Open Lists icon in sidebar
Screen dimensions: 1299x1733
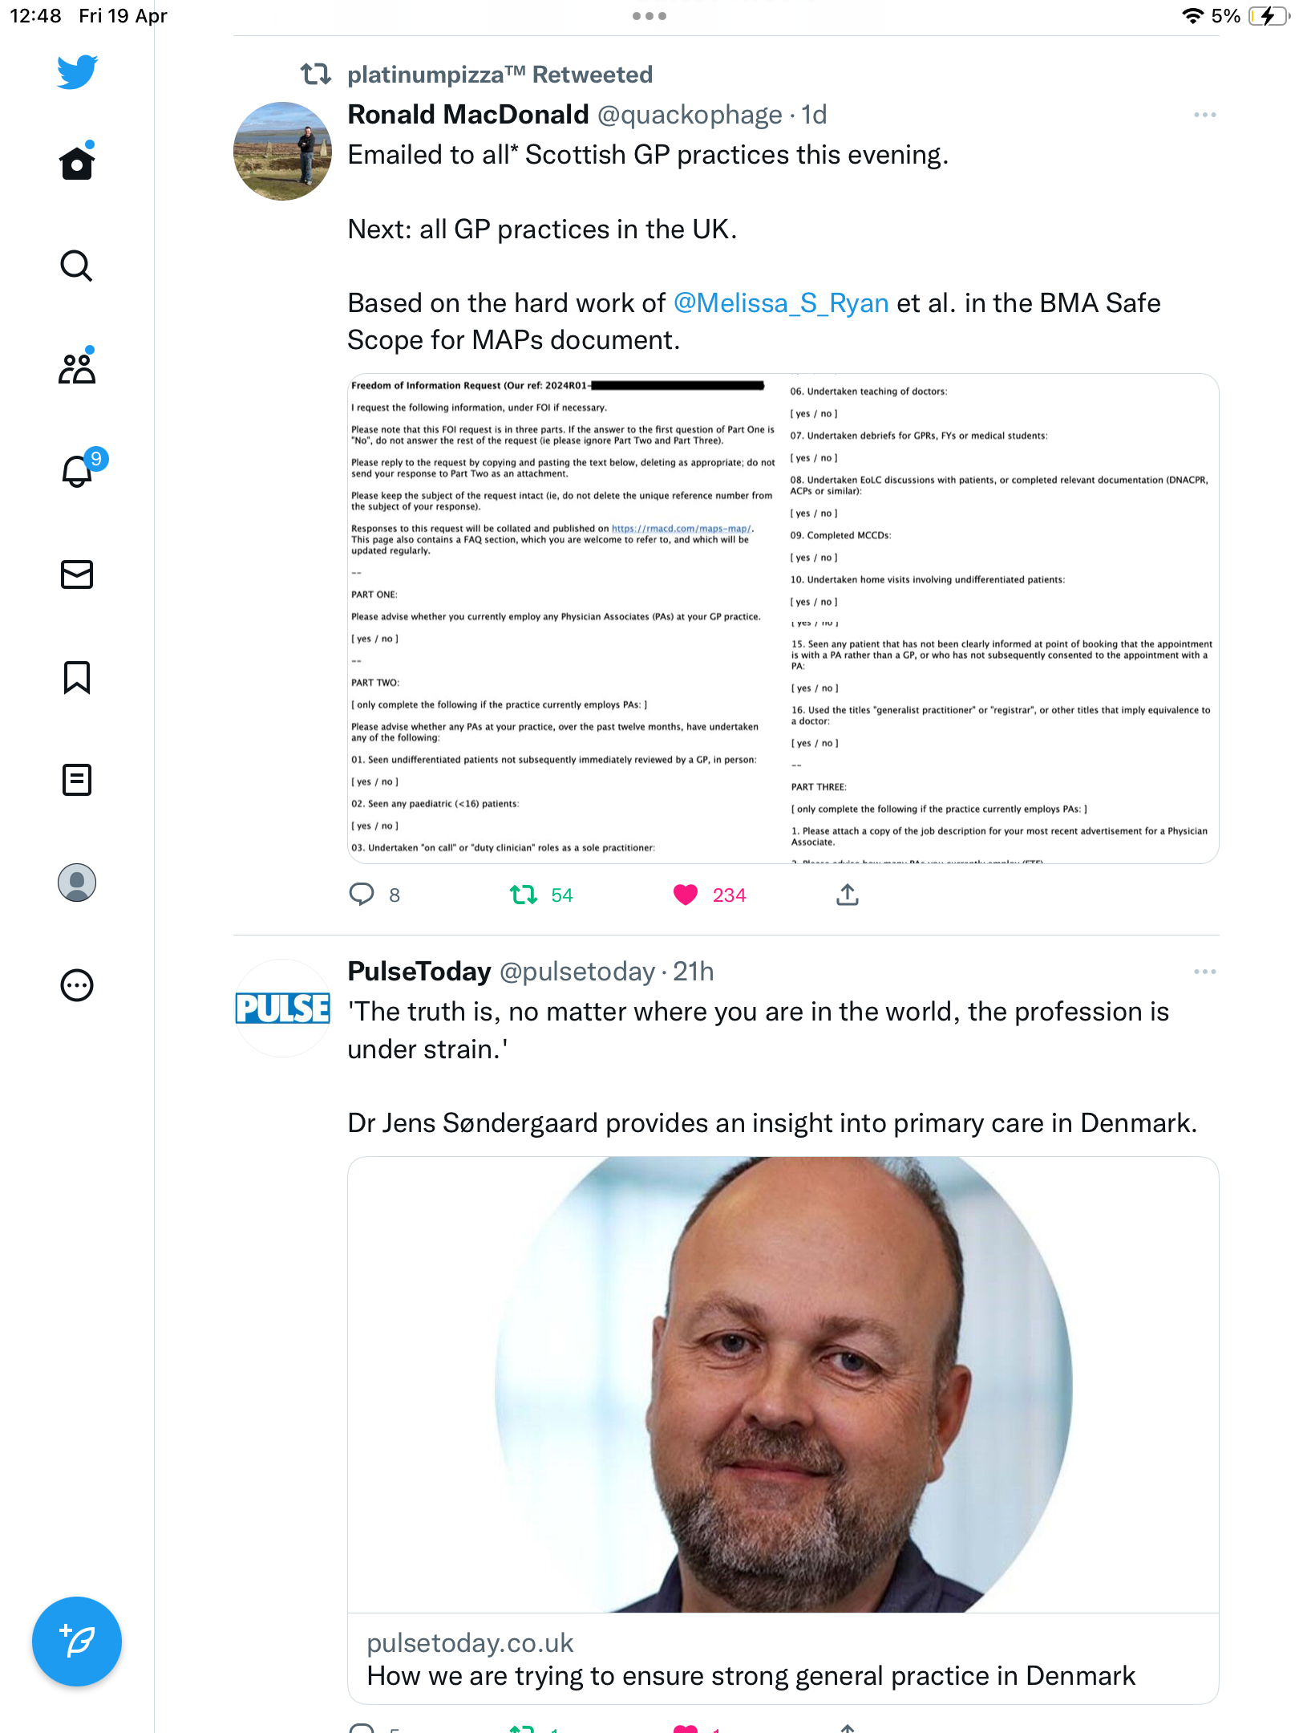(77, 780)
